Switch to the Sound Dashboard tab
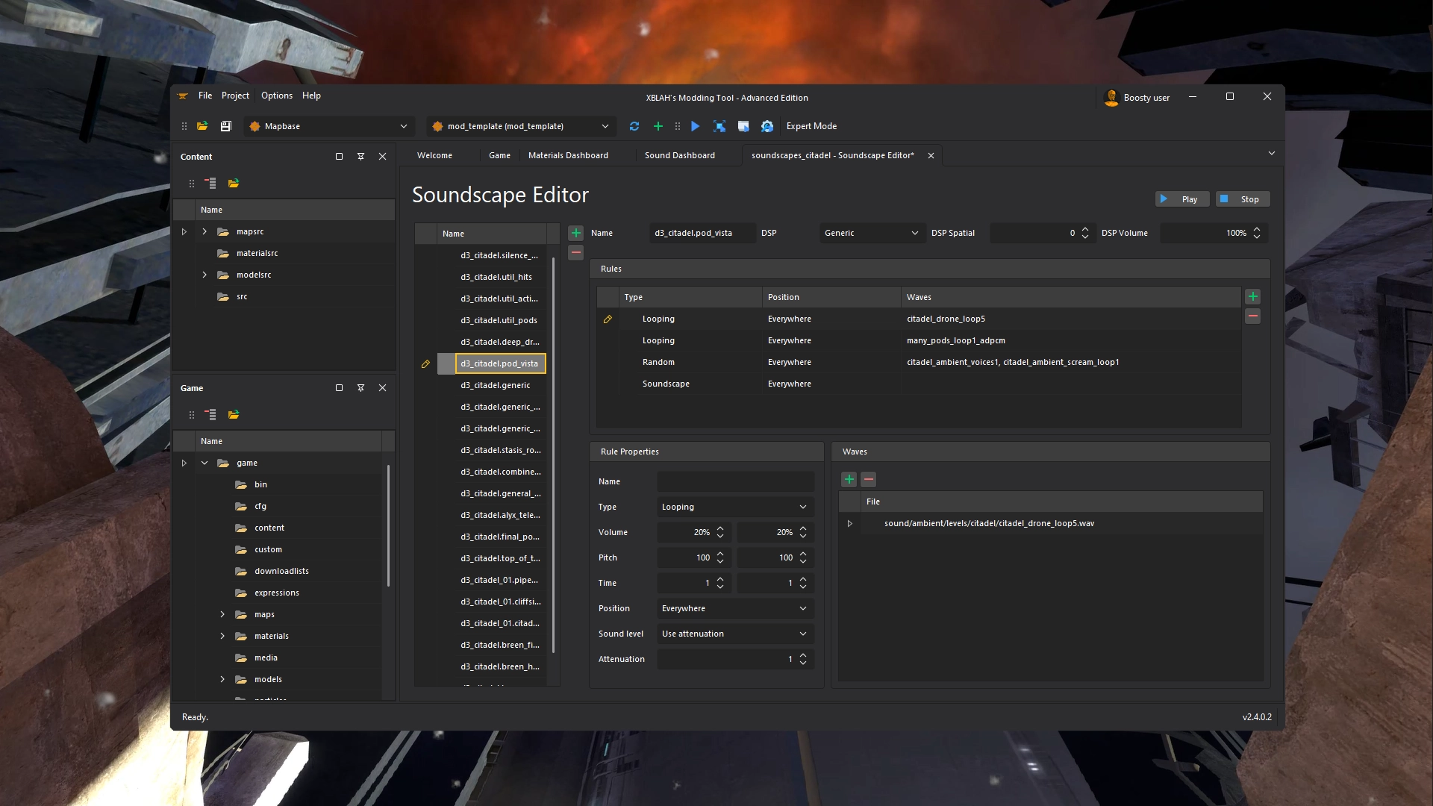 coord(679,155)
